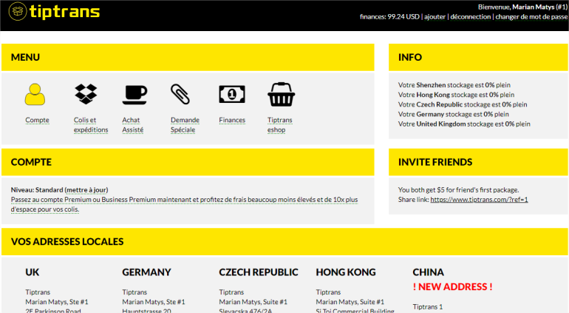Click the VOS ADRESSES LOCALES header
Viewport: 569px width, 313px height.
click(284, 242)
